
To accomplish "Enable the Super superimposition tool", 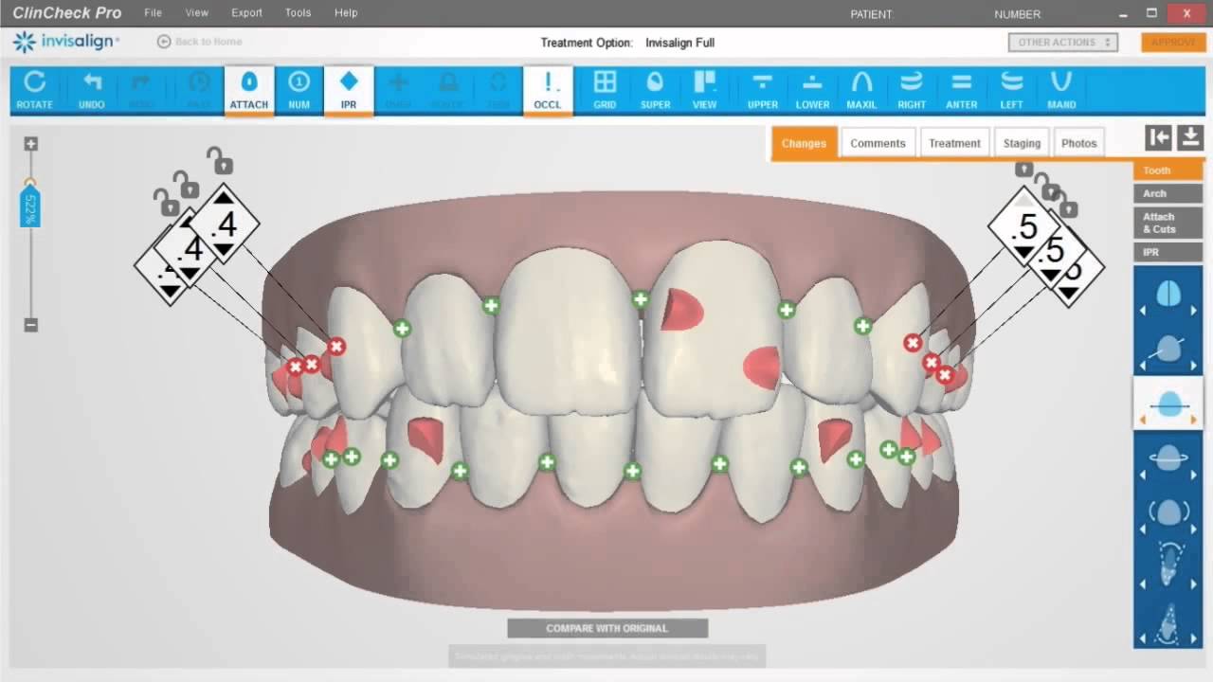I will (655, 91).
